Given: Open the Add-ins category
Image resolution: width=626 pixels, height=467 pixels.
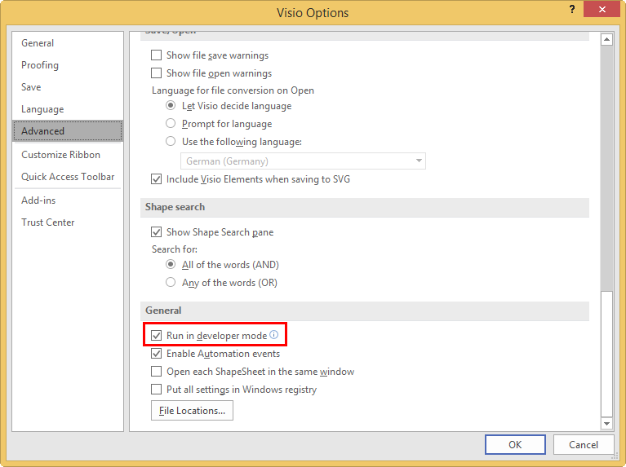Looking at the screenshot, I should tap(68, 200).
